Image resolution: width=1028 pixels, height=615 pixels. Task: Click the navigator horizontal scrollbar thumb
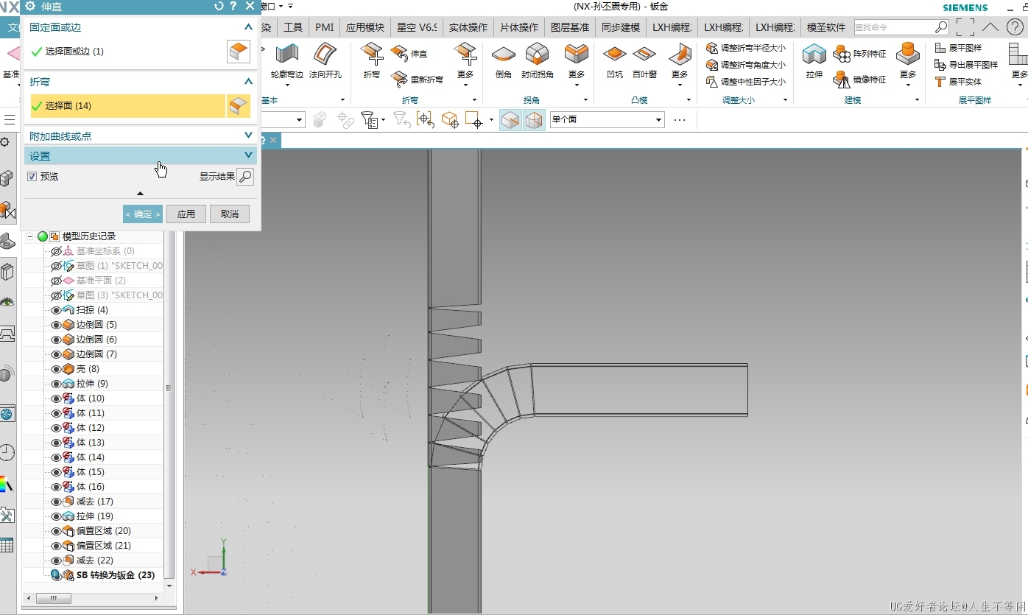pos(54,599)
